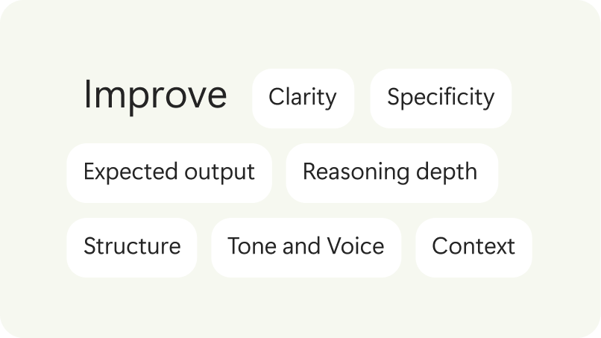Toggle the Context tag on
Screen dimensions: 601x338
click(x=473, y=248)
